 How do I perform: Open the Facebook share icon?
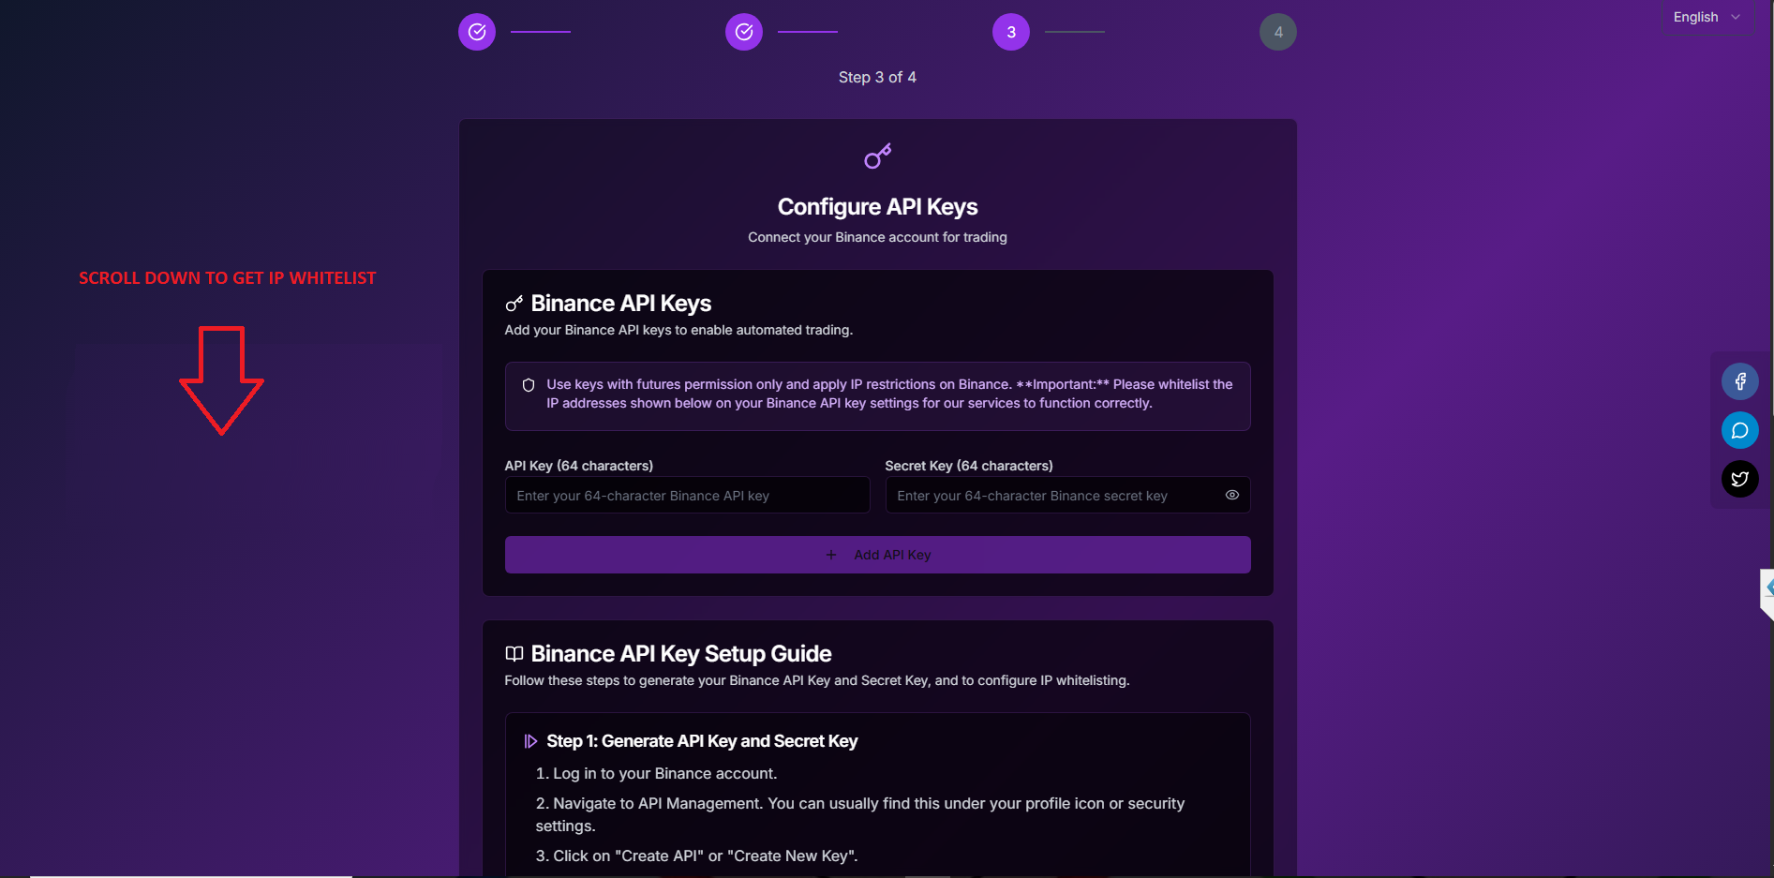(x=1740, y=381)
